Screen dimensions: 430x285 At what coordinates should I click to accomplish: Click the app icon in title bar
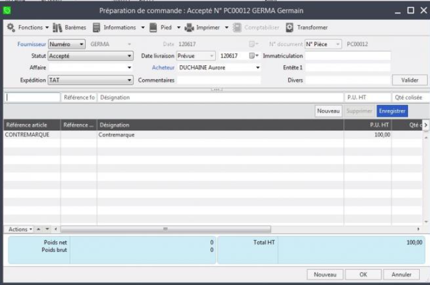coord(7,10)
